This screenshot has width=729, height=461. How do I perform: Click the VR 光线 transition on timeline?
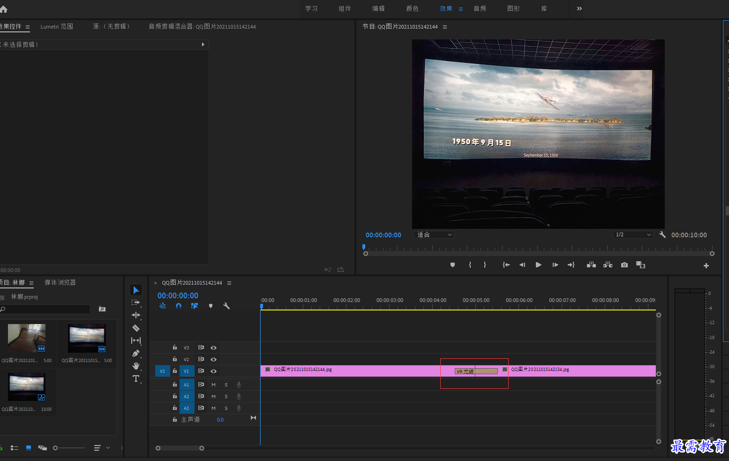point(476,371)
